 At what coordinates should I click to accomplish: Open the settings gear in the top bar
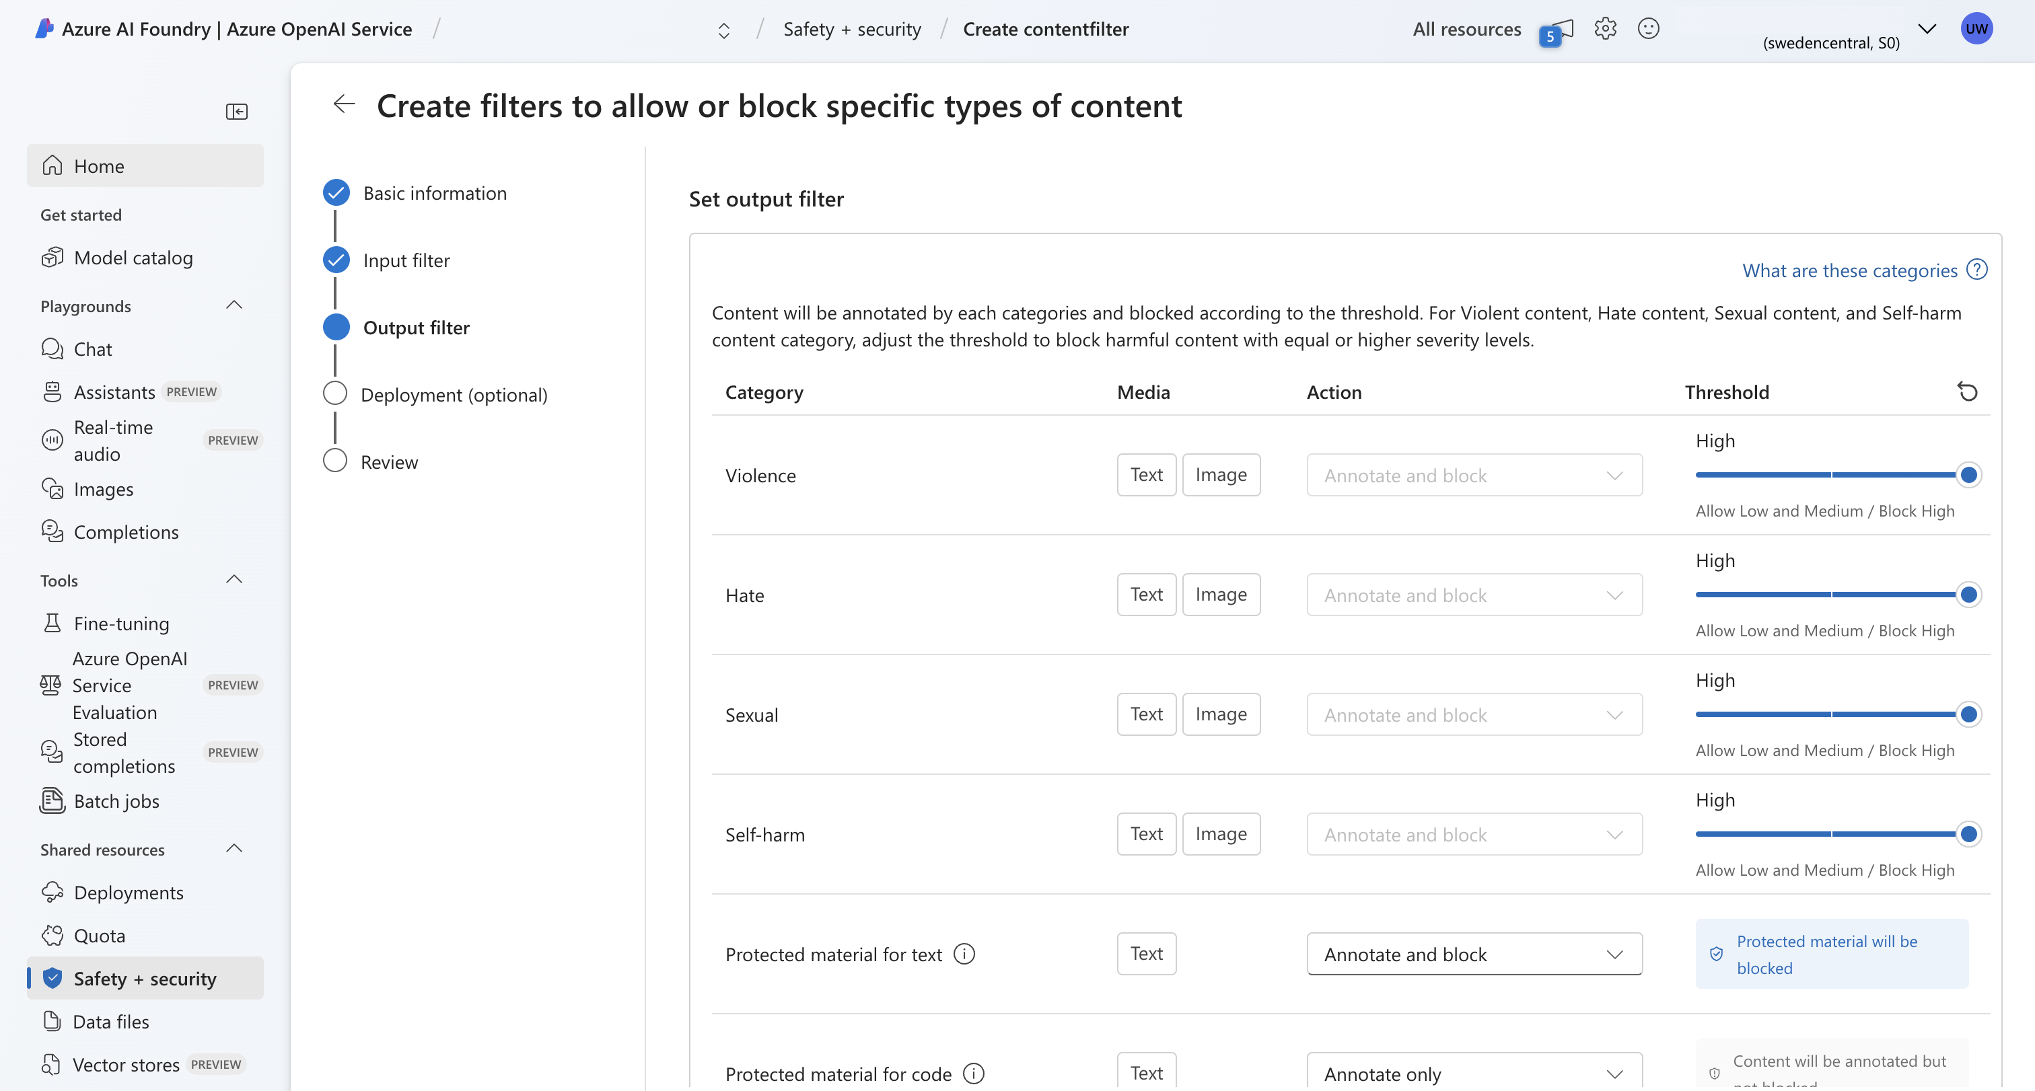coord(1605,28)
